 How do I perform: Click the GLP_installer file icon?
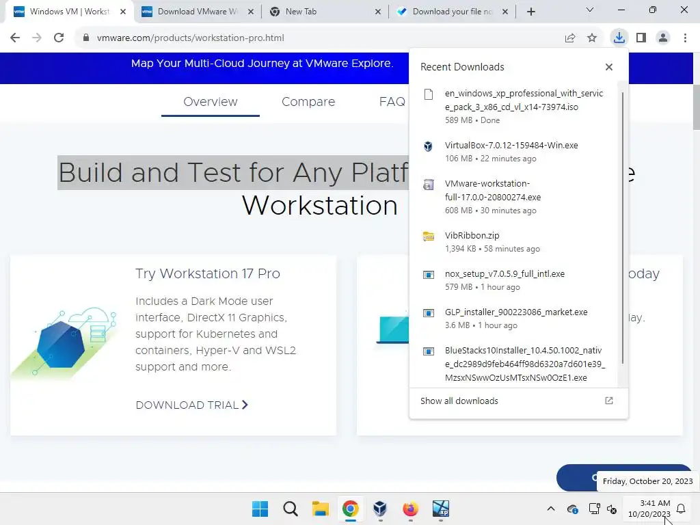click(x=428, y=313)
